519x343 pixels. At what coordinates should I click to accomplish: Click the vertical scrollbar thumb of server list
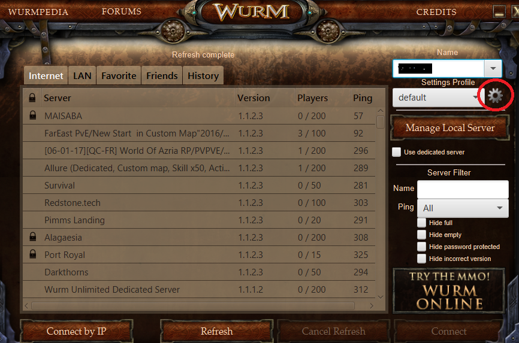pos(381,122)
